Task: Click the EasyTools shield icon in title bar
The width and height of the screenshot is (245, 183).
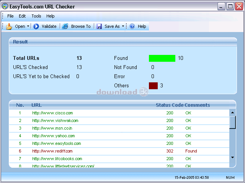Action: [x=5, y=6]
